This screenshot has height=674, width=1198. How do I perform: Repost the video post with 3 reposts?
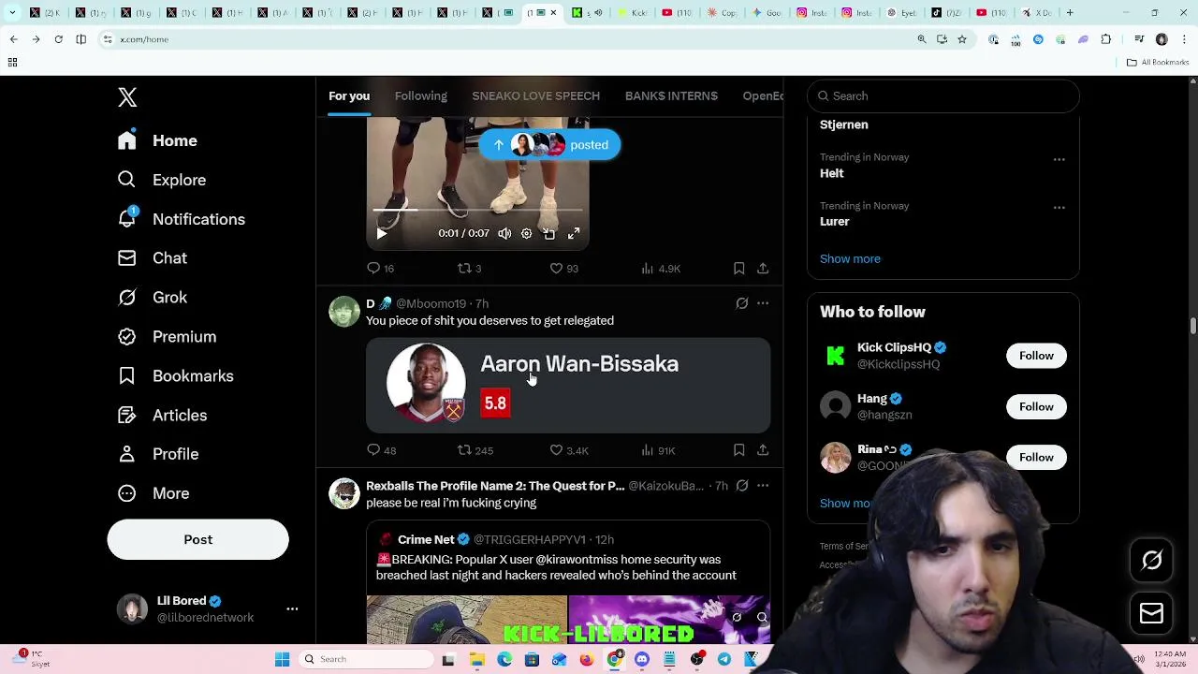(469, 269)
